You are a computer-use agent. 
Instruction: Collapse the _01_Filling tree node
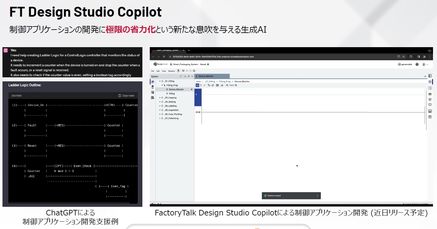160,81
